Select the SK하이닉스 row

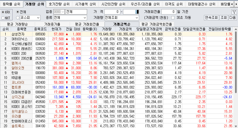[117, 39]
